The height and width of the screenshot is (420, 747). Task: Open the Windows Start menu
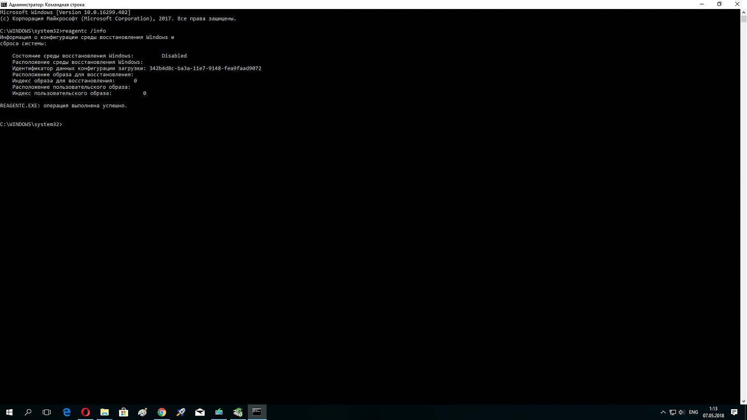tap(9, 412)
